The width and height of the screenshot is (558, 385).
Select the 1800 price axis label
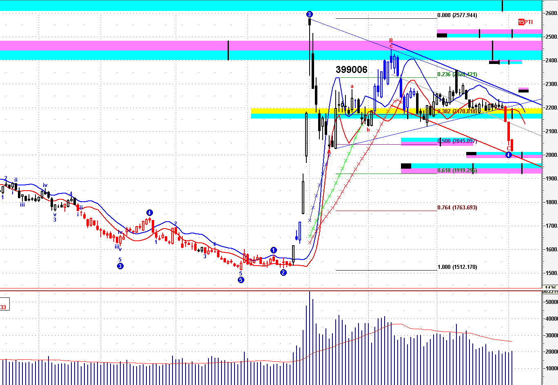coord(551,202)
